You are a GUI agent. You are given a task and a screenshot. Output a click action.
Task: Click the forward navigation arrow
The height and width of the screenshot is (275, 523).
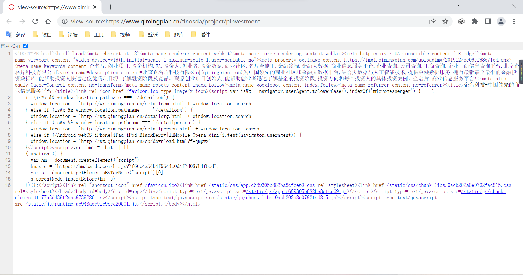pyautogui.click(x=22, y=21)
